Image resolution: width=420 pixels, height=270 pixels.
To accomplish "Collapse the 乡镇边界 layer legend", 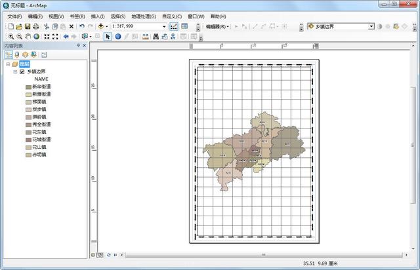I will 15,71.
